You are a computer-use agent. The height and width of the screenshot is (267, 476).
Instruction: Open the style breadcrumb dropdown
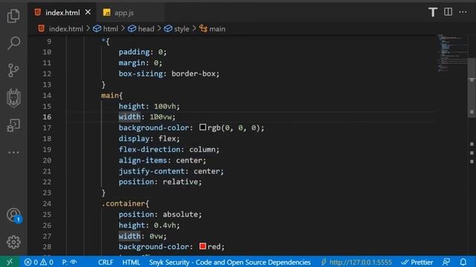pos(177,29)
